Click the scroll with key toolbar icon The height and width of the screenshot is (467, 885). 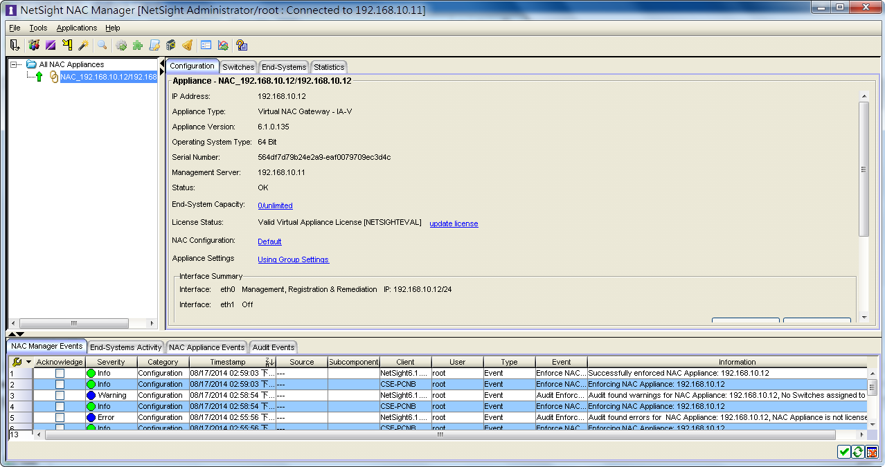tap(154, 45)
